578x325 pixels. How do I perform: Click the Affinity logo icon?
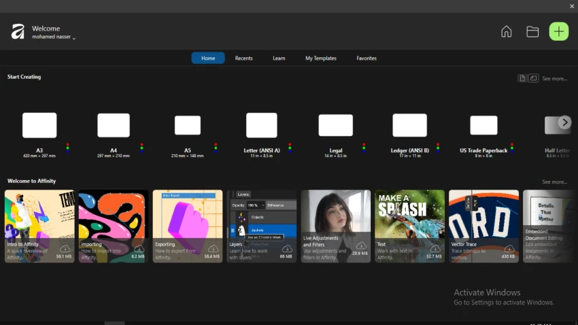coord(18,32)
